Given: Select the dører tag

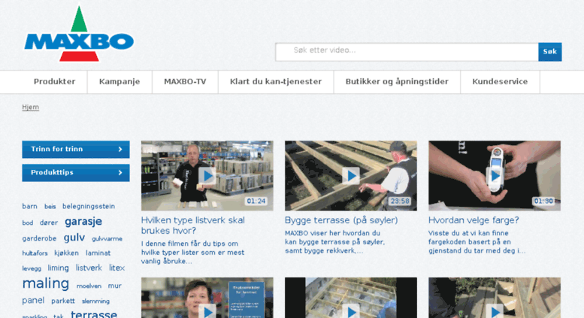Looking at the screenshot, I should [x=49, y=223].
